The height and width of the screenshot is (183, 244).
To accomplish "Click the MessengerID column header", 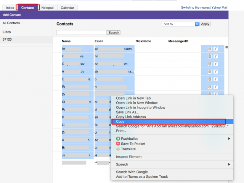I will click(178, 41).
